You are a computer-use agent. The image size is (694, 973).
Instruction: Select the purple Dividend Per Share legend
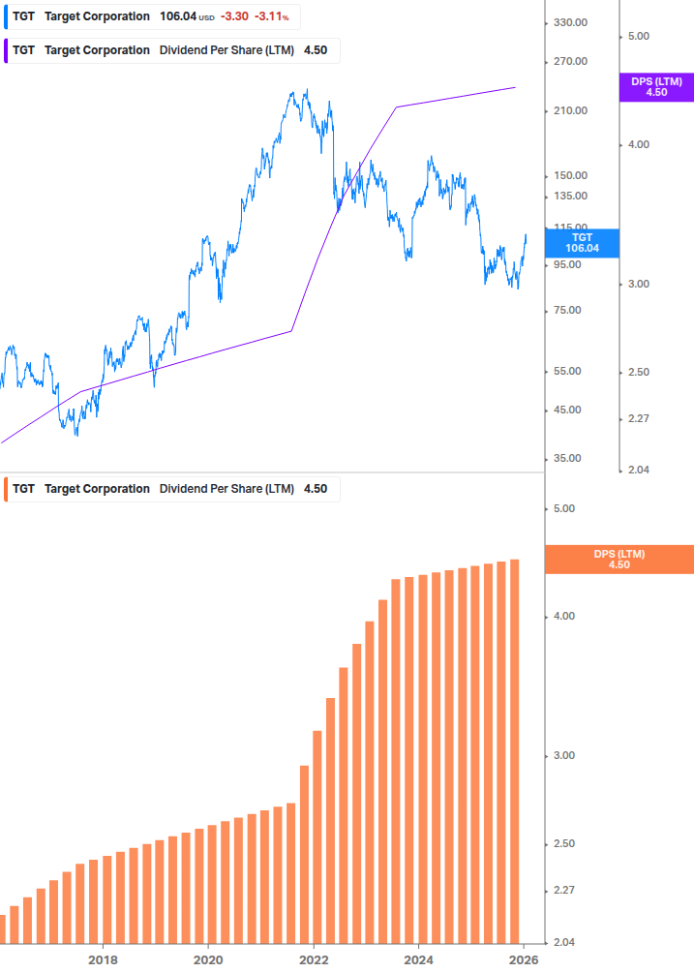tap(174, 50)
